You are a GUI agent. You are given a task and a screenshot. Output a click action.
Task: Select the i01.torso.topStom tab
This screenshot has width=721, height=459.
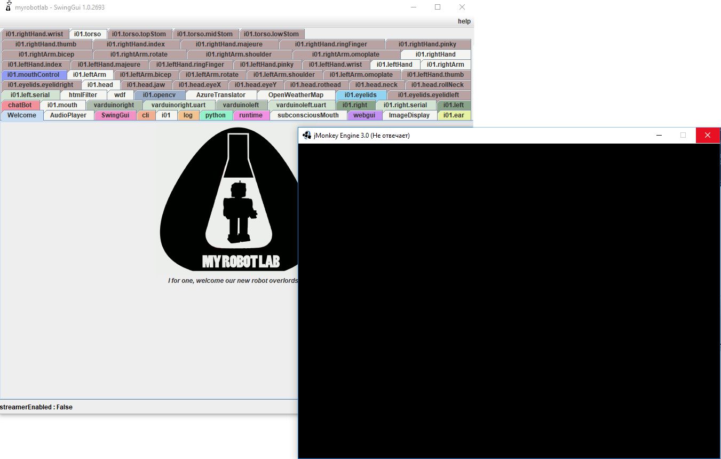point(139,34)
